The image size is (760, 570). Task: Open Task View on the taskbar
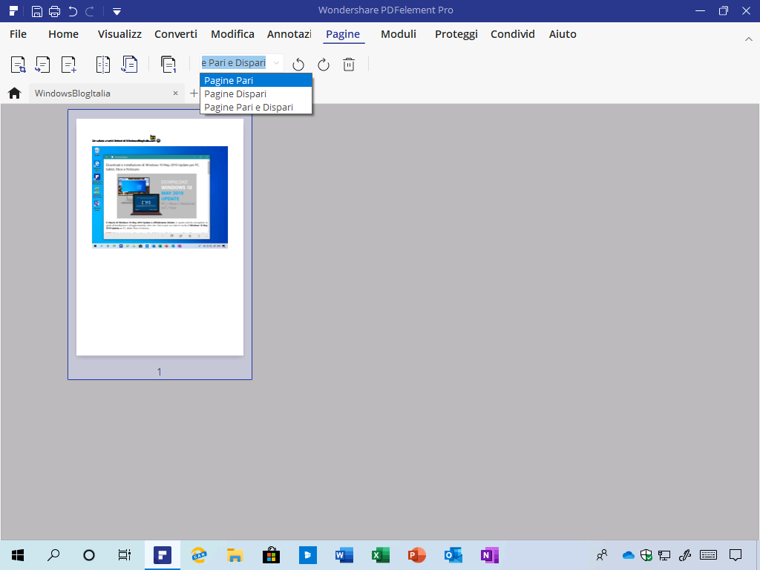pyautogui.click(x=125, y=555)
